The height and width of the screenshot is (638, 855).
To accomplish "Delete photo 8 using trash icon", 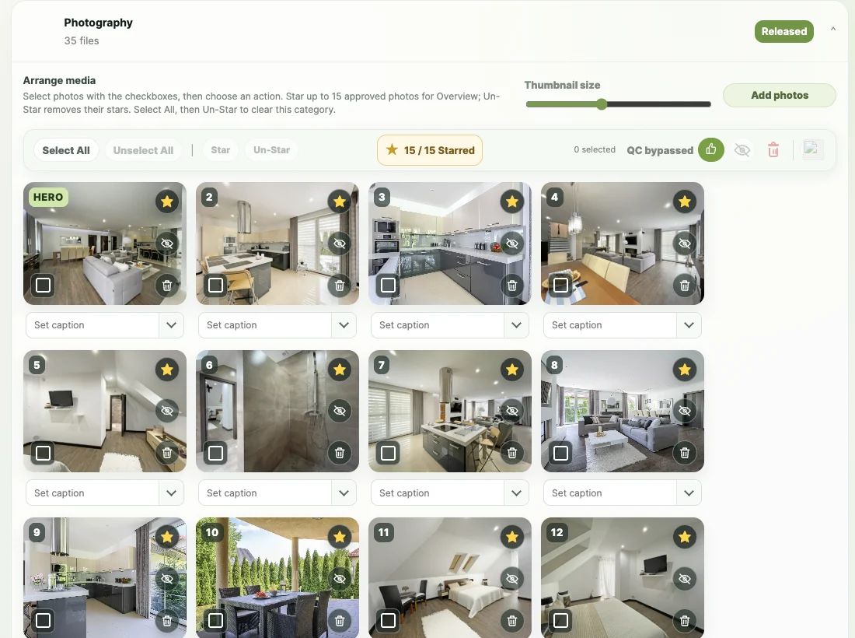I will point(684,453).
